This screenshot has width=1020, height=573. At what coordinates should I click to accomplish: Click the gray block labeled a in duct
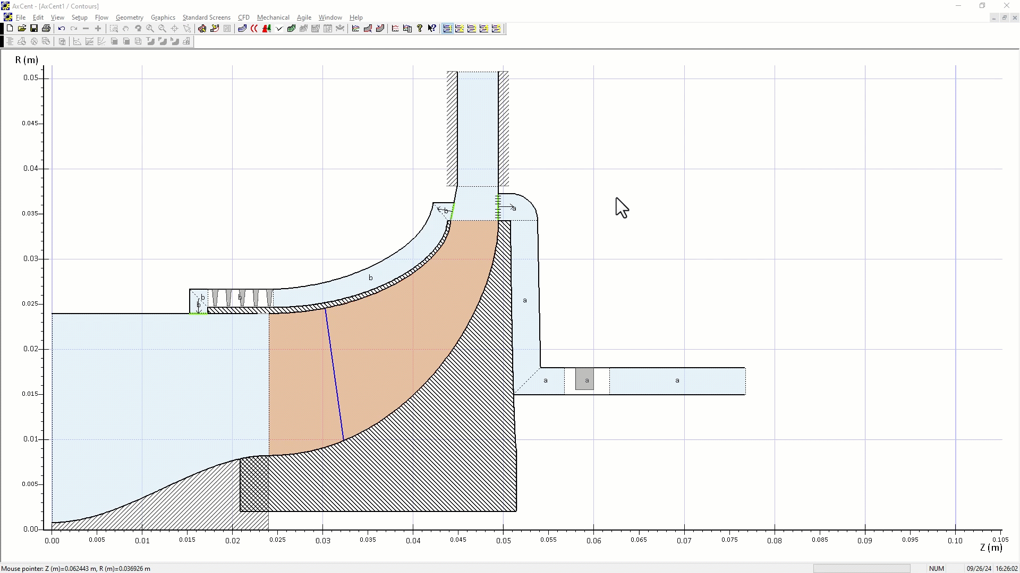584,379
